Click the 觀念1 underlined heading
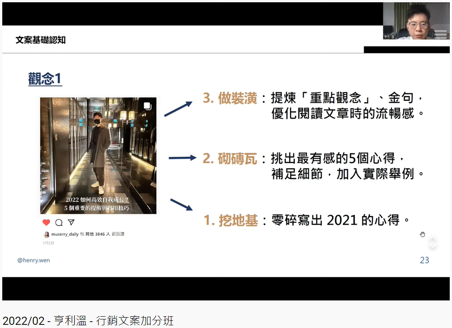 point(45,79)
